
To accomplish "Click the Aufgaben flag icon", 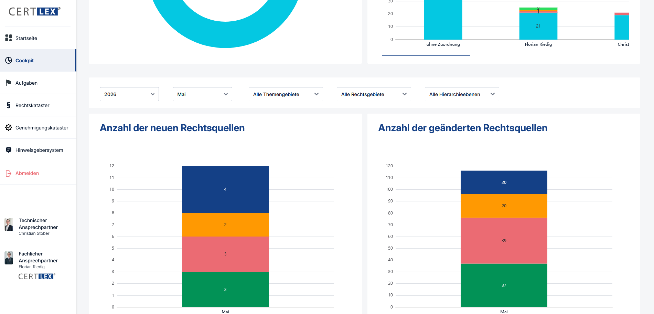I will pos(9,83).
